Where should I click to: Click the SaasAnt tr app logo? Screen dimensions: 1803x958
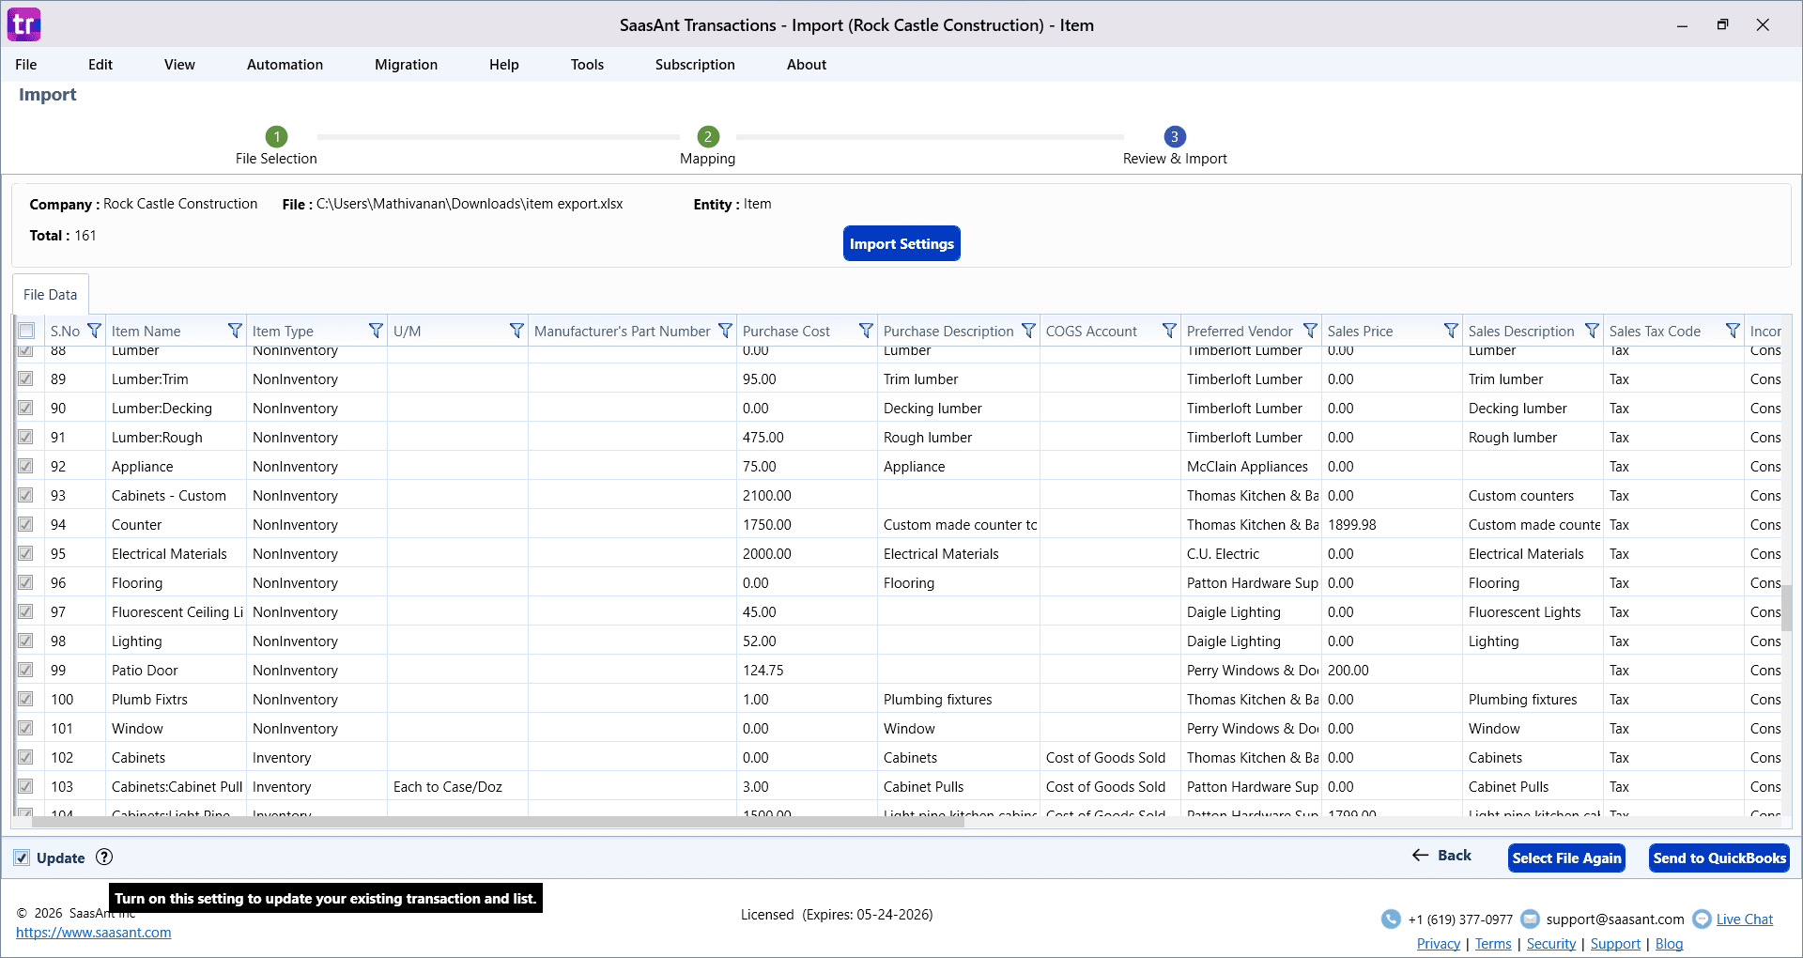click(24, 24)
